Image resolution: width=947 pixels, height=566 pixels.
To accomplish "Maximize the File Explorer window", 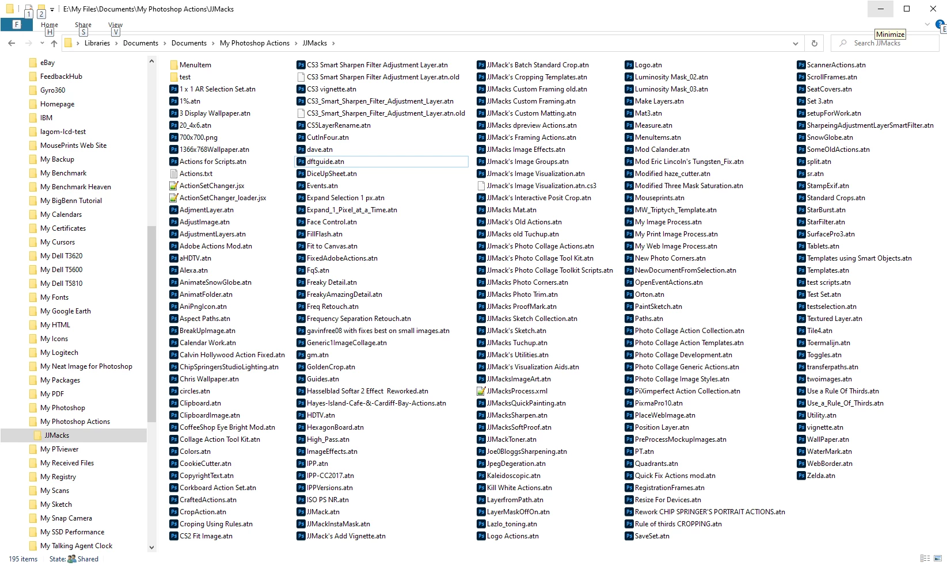I will point(907,9).
